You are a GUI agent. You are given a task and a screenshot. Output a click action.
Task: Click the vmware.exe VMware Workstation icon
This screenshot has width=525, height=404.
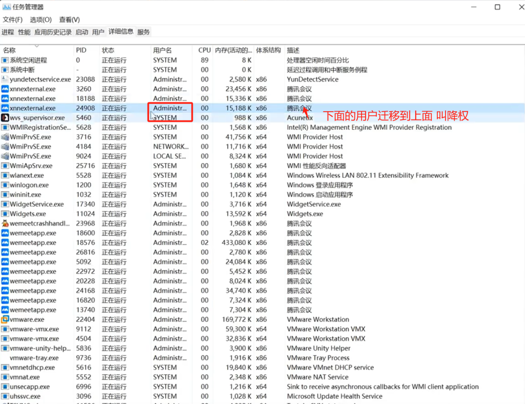[5, 319]
